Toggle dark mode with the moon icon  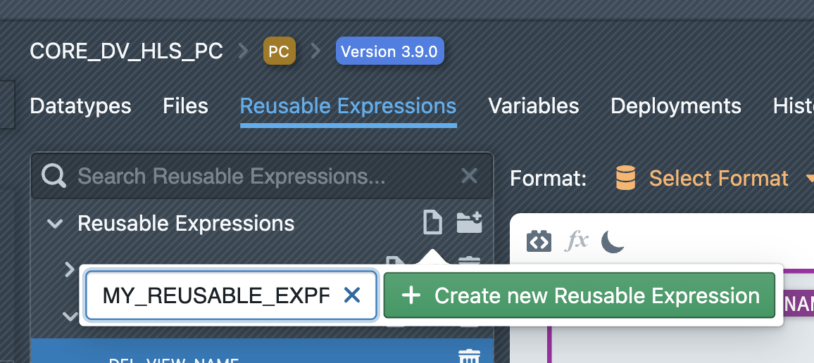coord(613,241)
